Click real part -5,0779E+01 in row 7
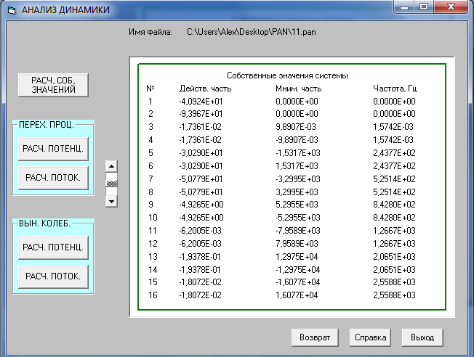The image size is (474, 357). coord(201,179)
